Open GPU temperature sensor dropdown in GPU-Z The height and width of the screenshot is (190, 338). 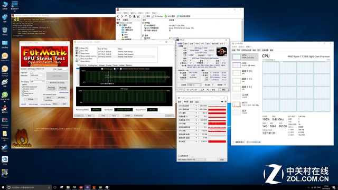pyautogui.click(x=196, y=113)
